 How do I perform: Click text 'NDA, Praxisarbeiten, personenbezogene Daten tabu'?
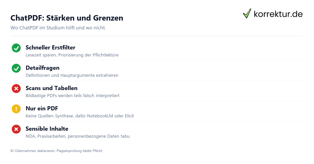click(x=78, y=136)
